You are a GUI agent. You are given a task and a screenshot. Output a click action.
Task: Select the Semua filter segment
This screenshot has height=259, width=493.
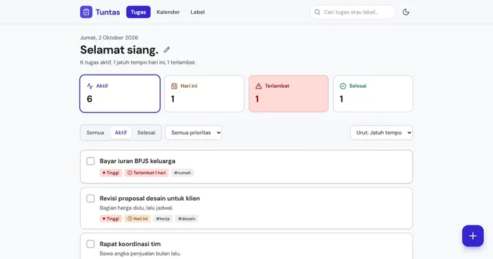pos(95,132)
